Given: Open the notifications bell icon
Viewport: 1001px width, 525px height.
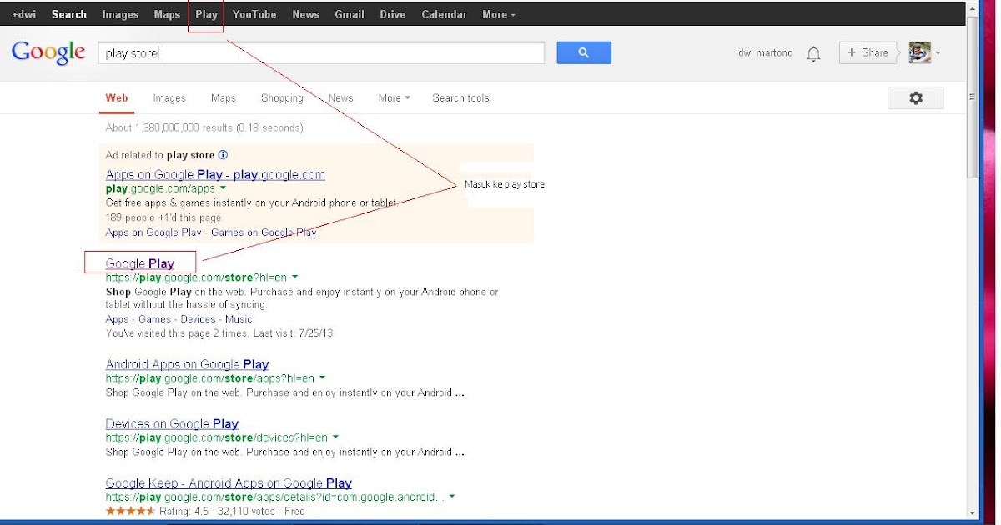Looking at the screenshot, I should pos(813,54).
